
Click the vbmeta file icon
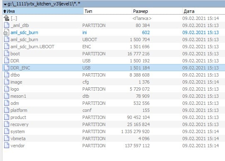7,138
